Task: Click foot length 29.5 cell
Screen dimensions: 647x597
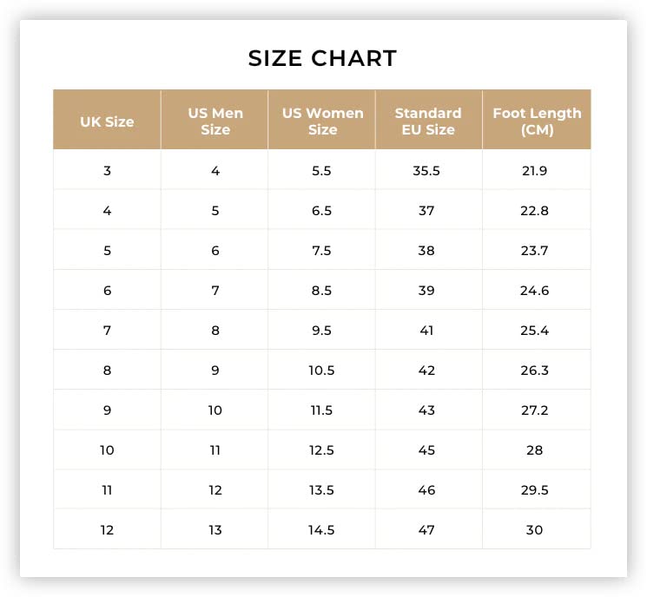Action: [x=537, y=489]
